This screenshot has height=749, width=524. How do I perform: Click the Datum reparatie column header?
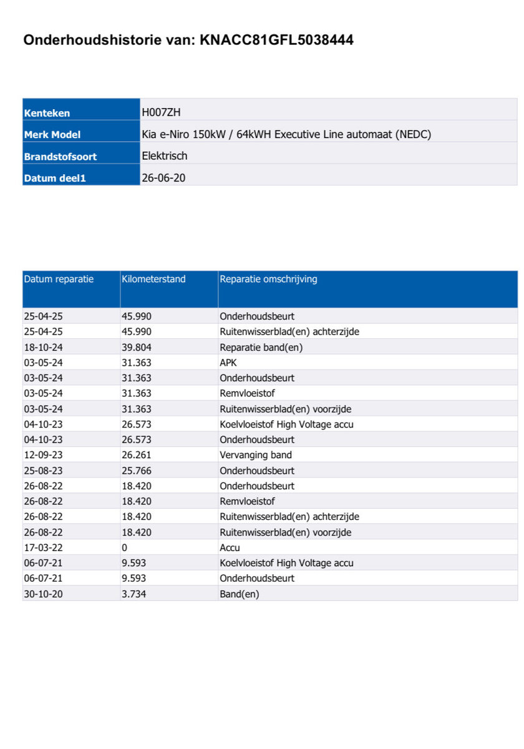59,279
